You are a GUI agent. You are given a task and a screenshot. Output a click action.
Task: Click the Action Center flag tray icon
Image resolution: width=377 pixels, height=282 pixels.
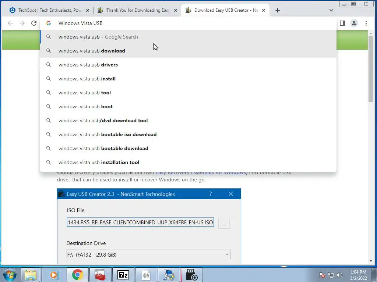point(322,275)
